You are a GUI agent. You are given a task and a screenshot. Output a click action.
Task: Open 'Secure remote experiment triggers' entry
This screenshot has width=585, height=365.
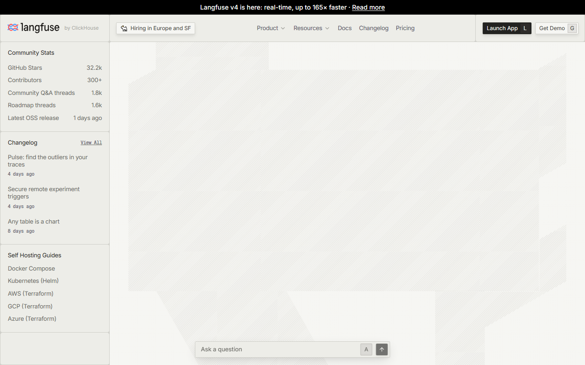[55, 197]
